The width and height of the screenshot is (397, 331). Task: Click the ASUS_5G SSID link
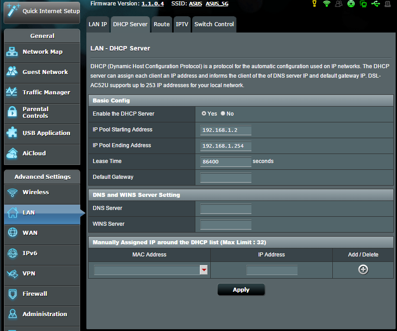(x=217, y=4)
